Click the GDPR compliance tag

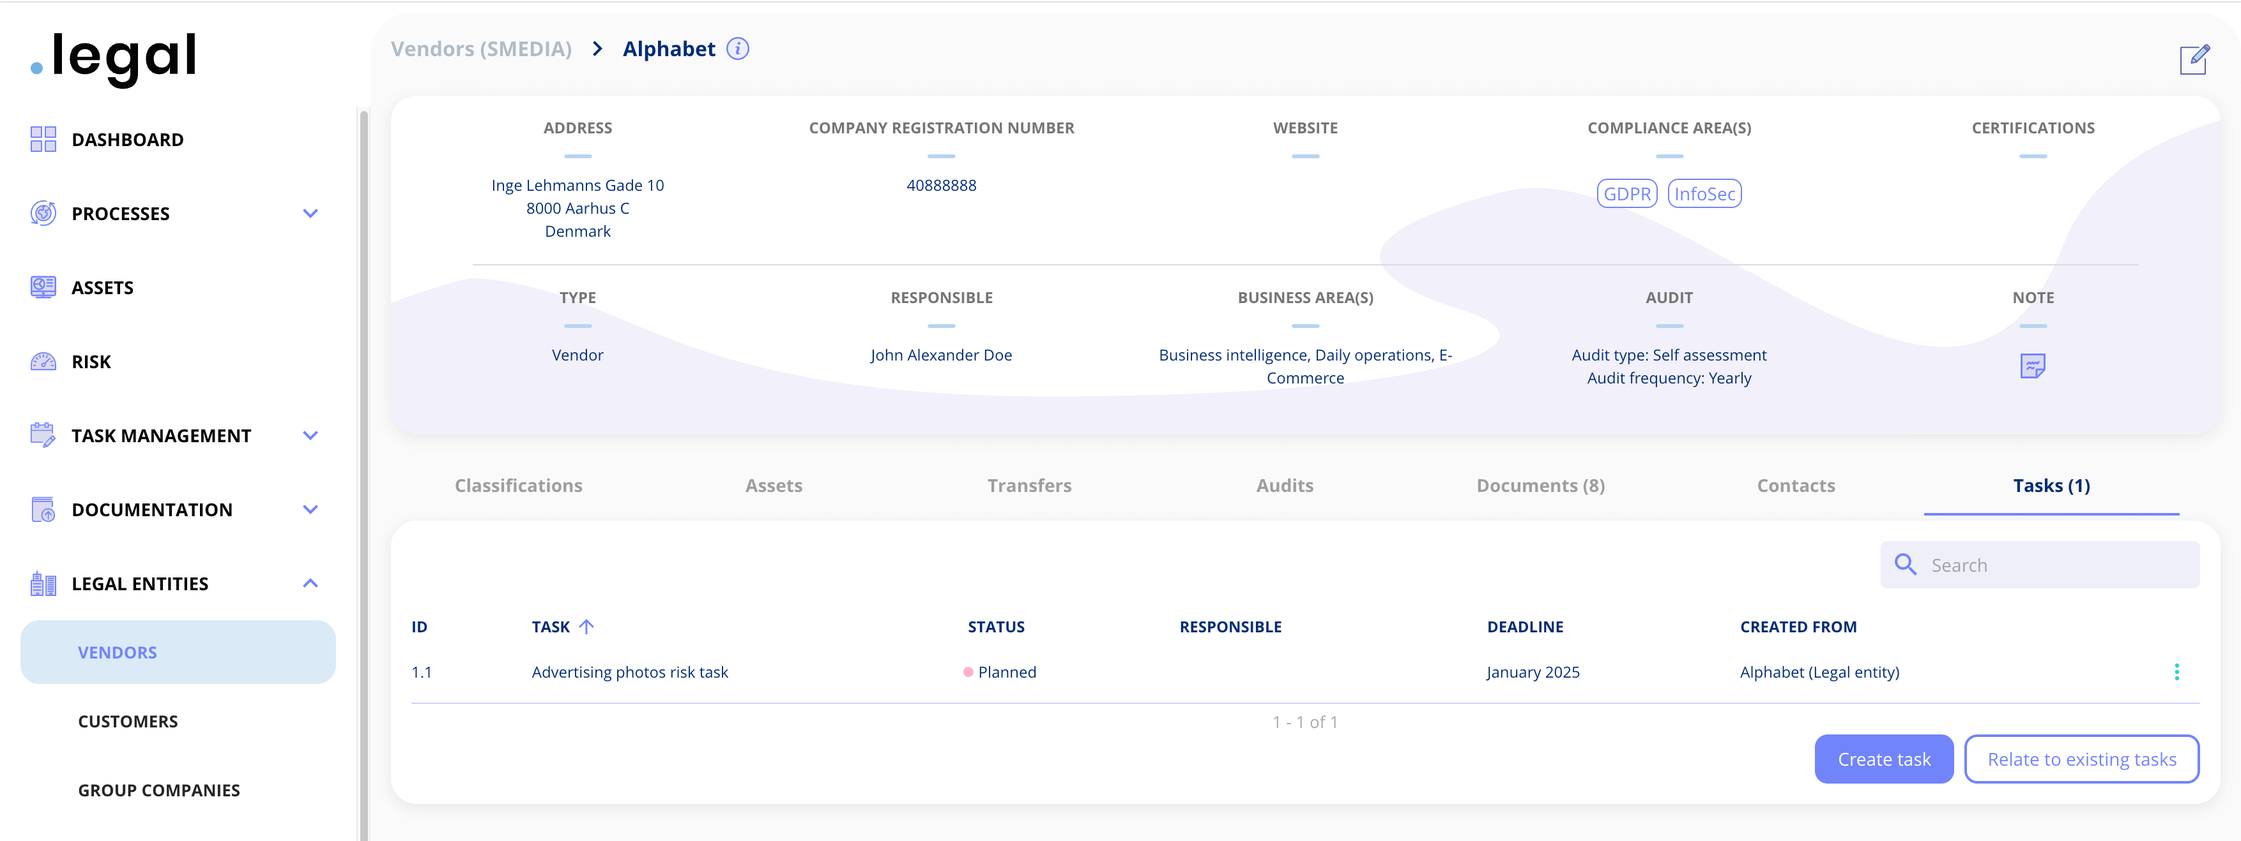tap(1627, 193)
